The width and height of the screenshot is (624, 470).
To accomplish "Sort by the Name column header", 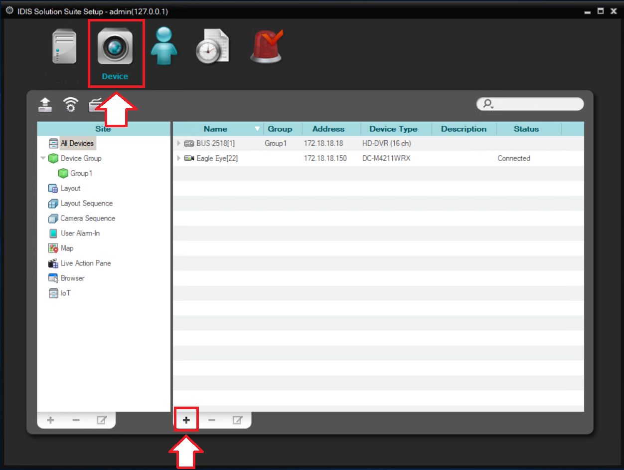I will tap(215, 129).
